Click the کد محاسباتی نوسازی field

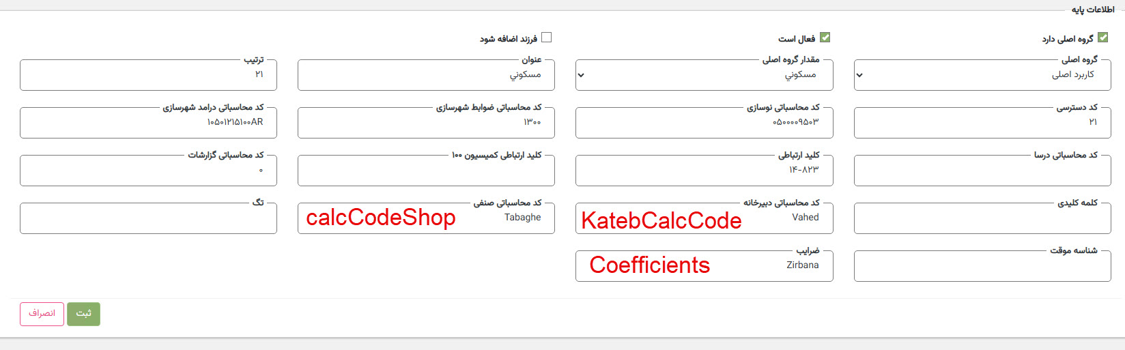(x=704, y=123)
